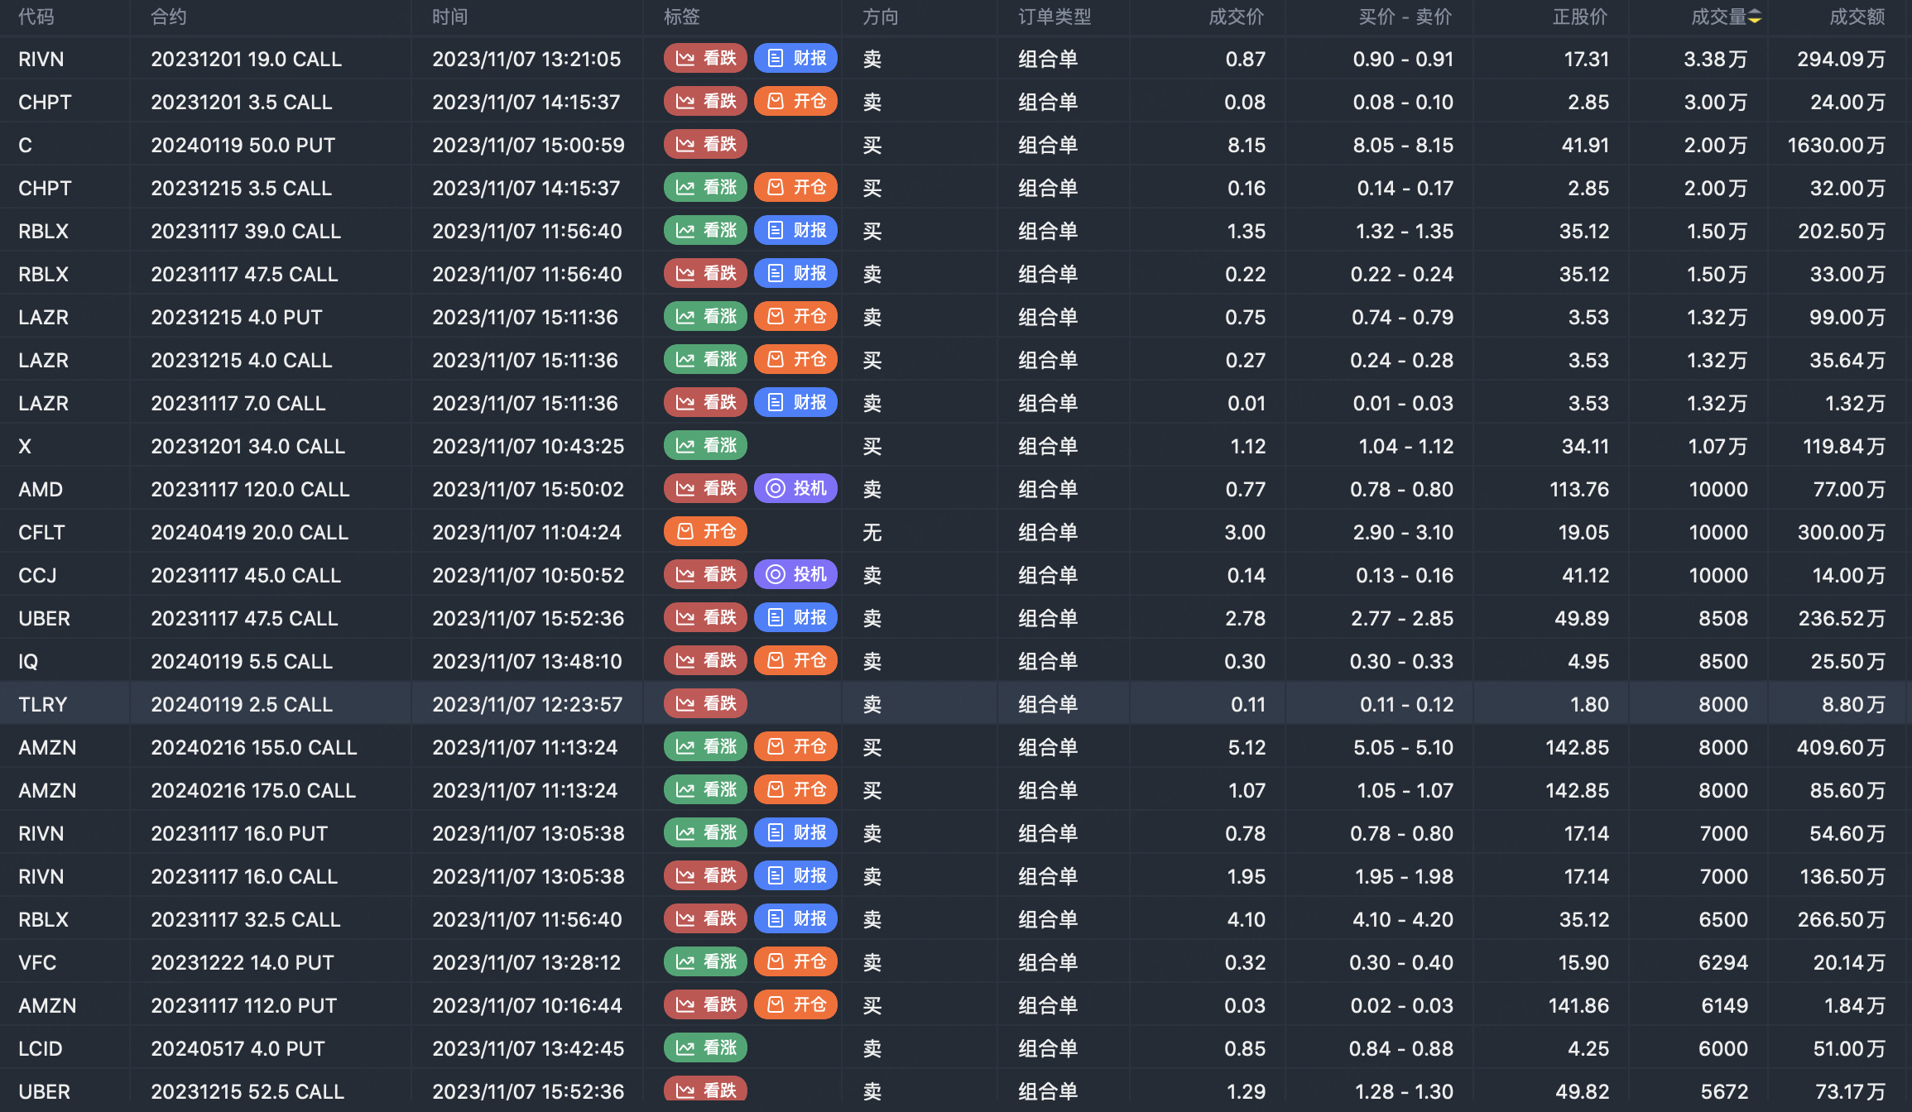
Task: Select the highlighted TLRY ticker cell
Action: 43,705
